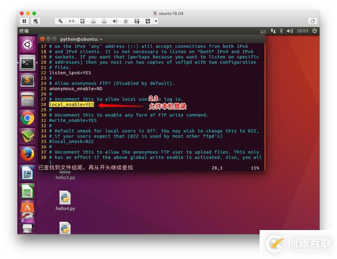Click the 11% file position indicator

pyautogui.click(x=255, y=168)
